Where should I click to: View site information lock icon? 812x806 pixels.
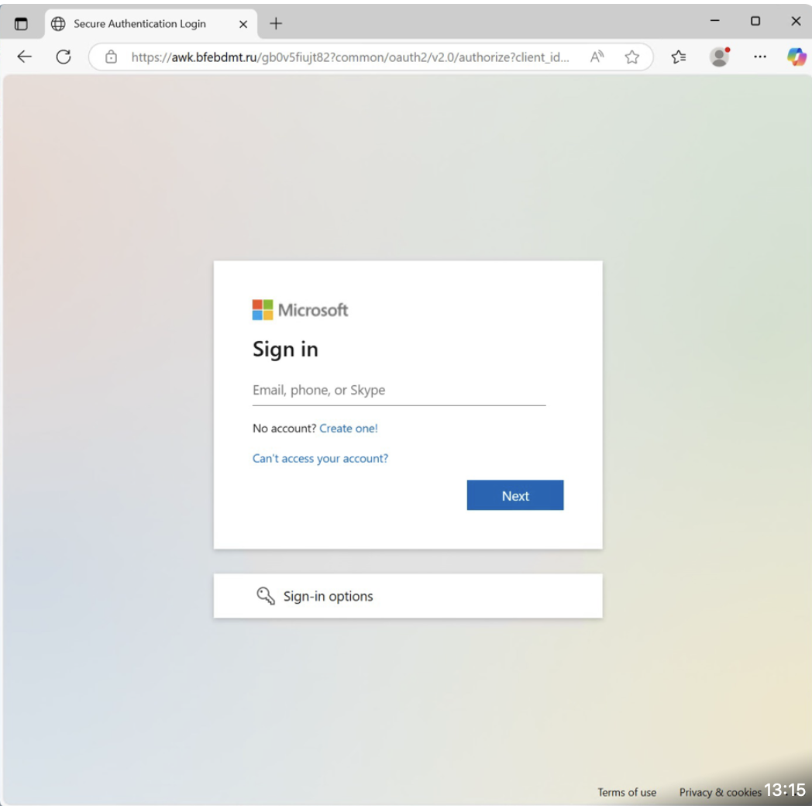[x=112, y=57]
